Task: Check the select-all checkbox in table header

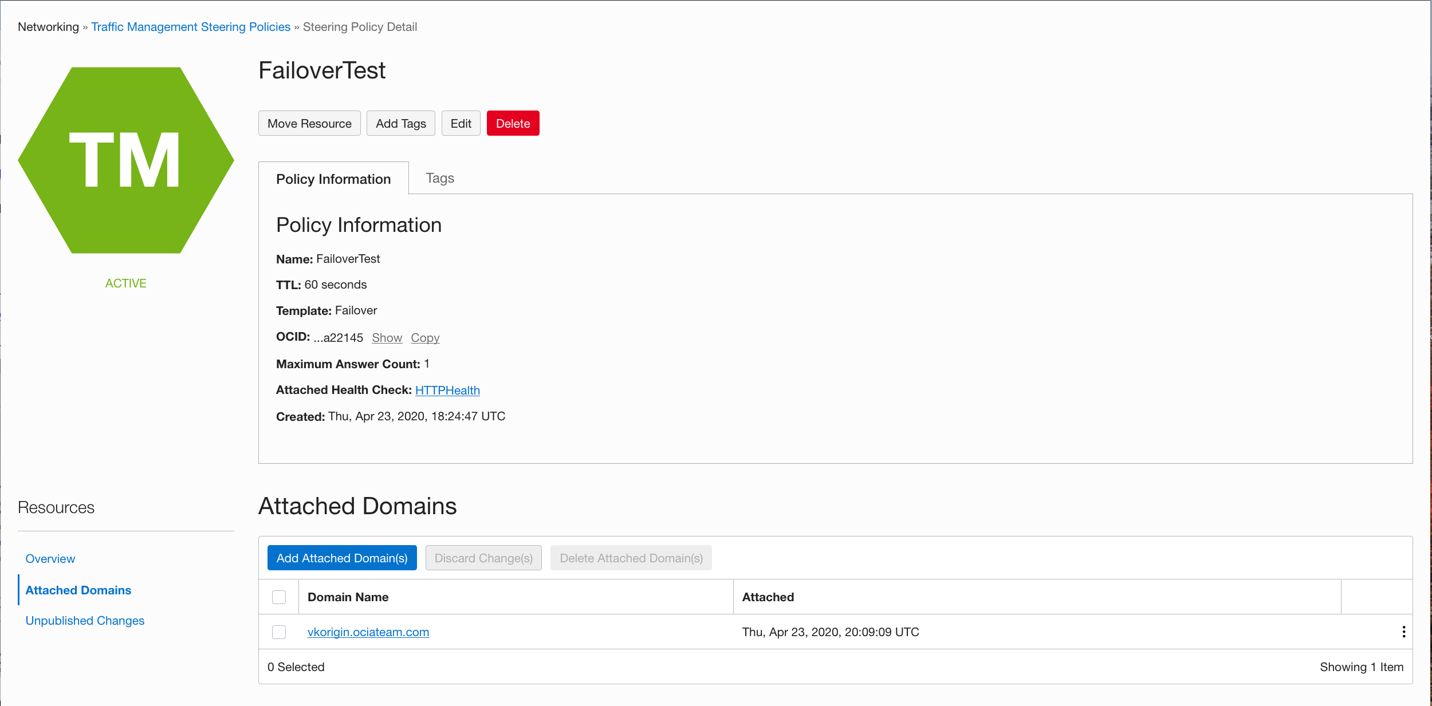Action: [x=279, y=597]
